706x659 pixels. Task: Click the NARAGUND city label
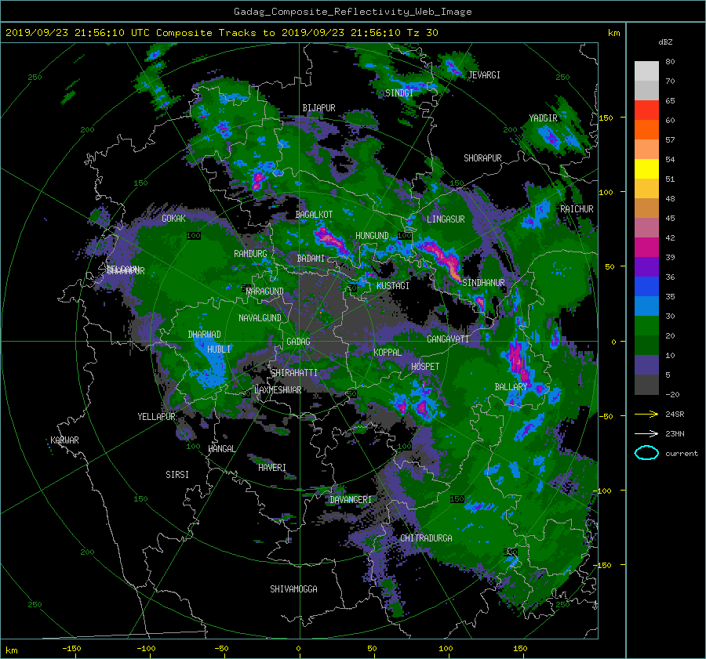tap(265, 291)
